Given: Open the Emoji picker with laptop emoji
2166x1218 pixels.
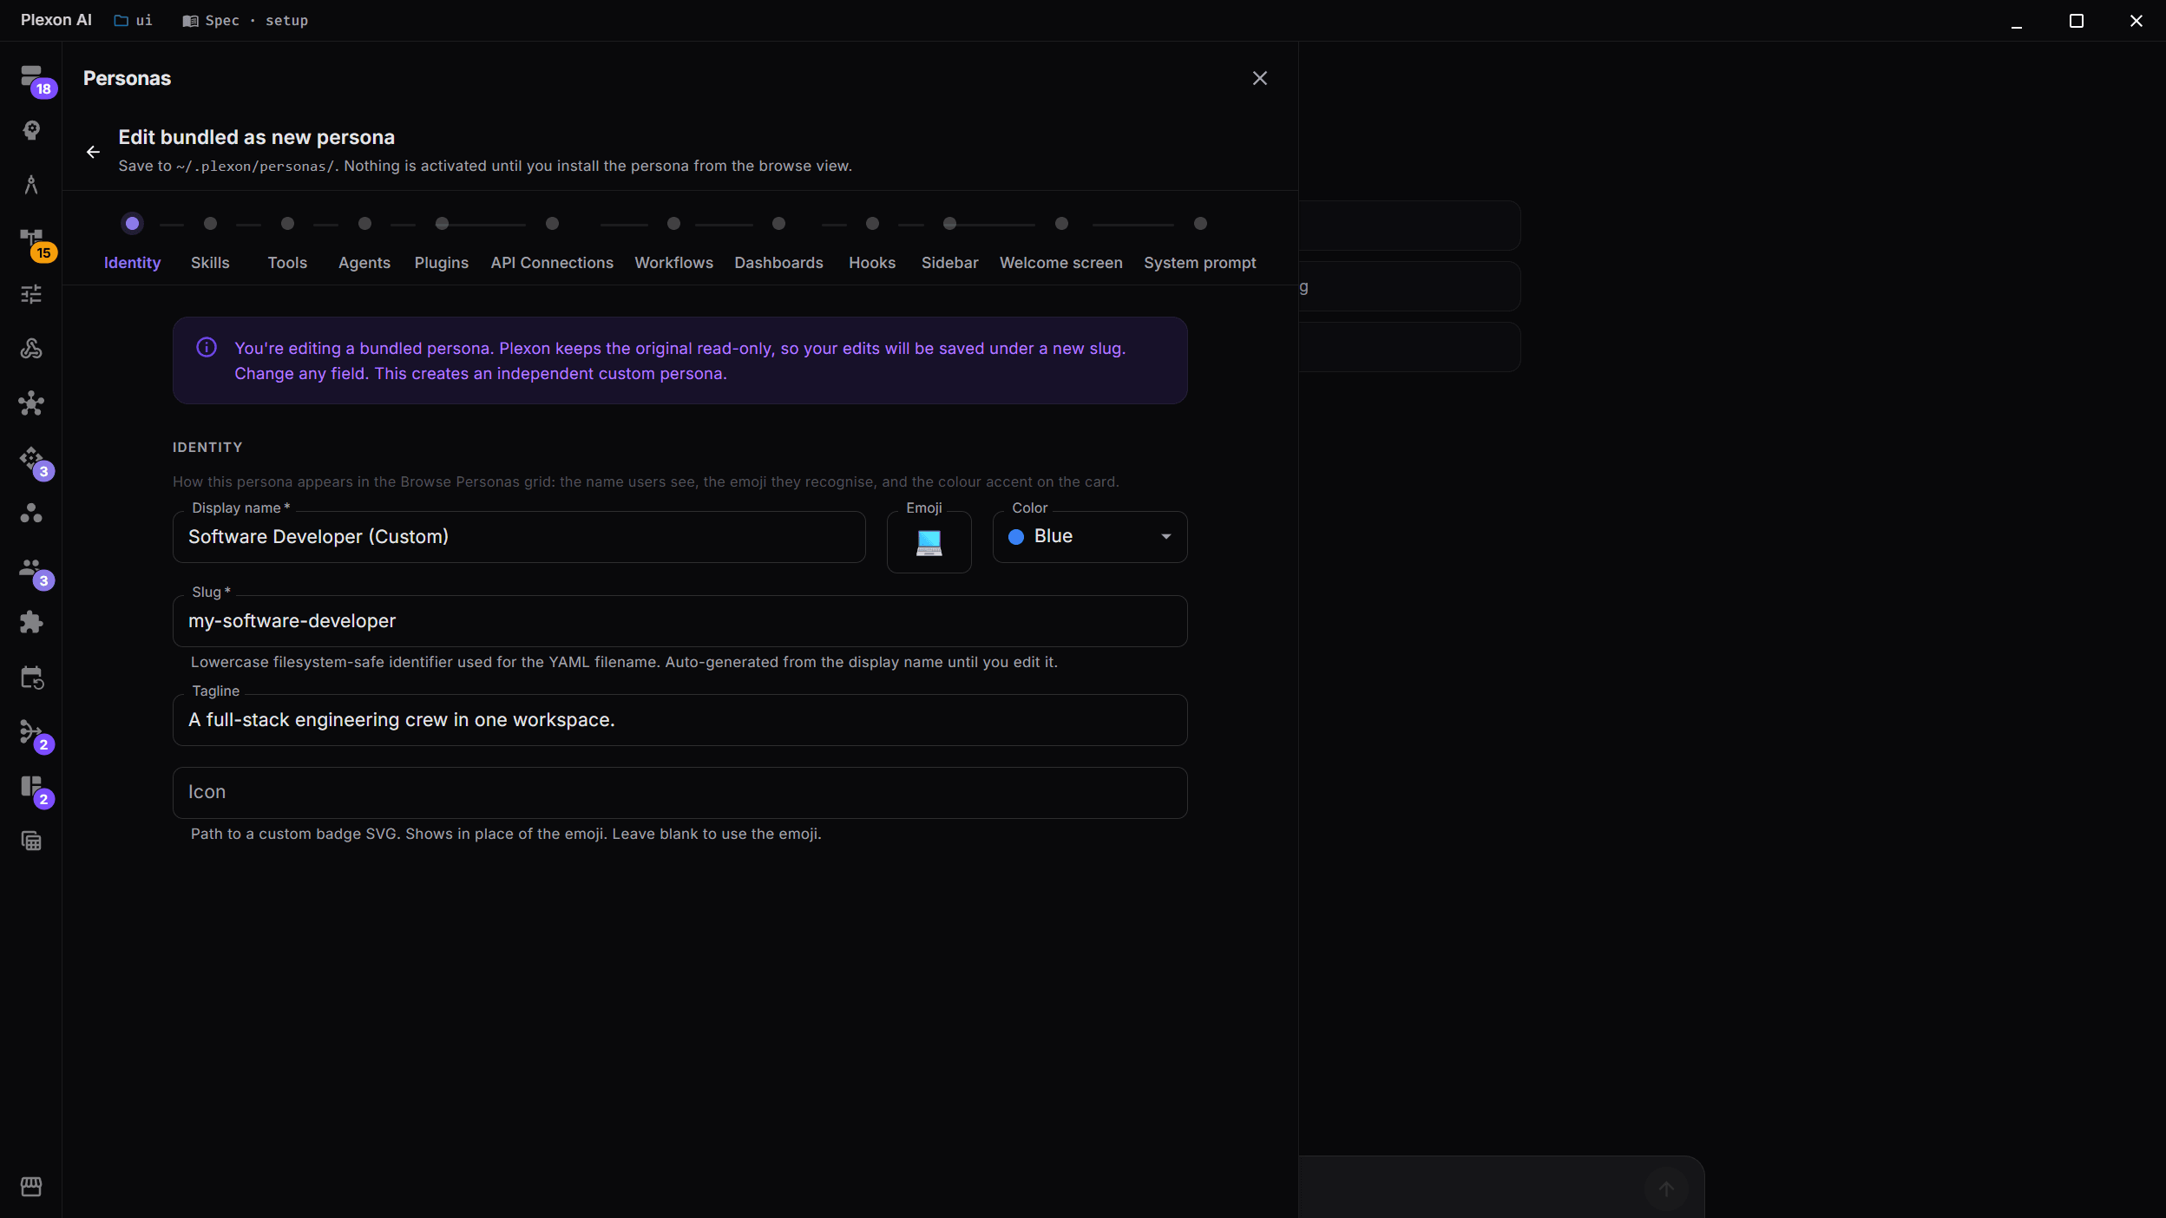Looking at the screenshot, I should pyautogui.click(x=929, y=542).
